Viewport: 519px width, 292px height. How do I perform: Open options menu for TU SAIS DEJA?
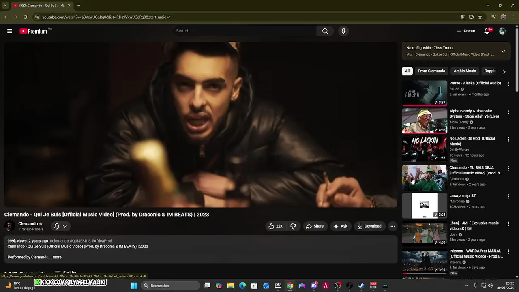[508, 168]
